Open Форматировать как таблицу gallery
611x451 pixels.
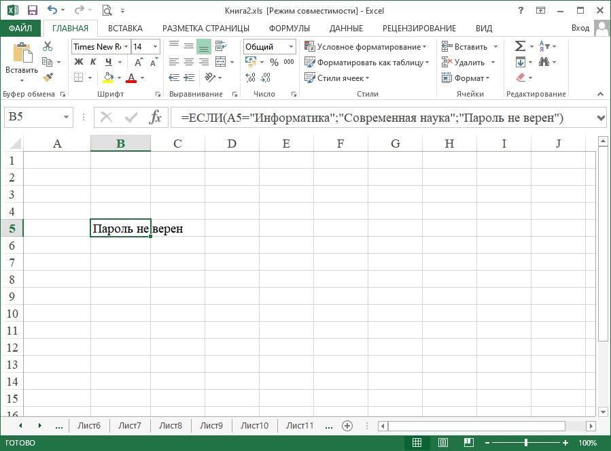367,62
